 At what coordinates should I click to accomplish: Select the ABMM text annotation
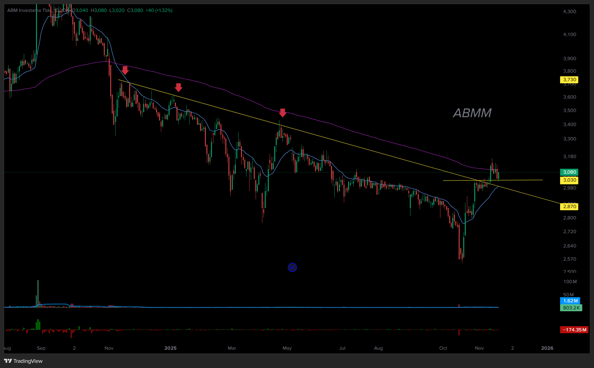(x=472, y=113)
